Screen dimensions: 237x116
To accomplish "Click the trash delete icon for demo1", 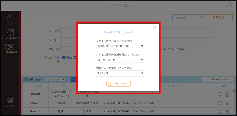I will (x=228, y=103).
